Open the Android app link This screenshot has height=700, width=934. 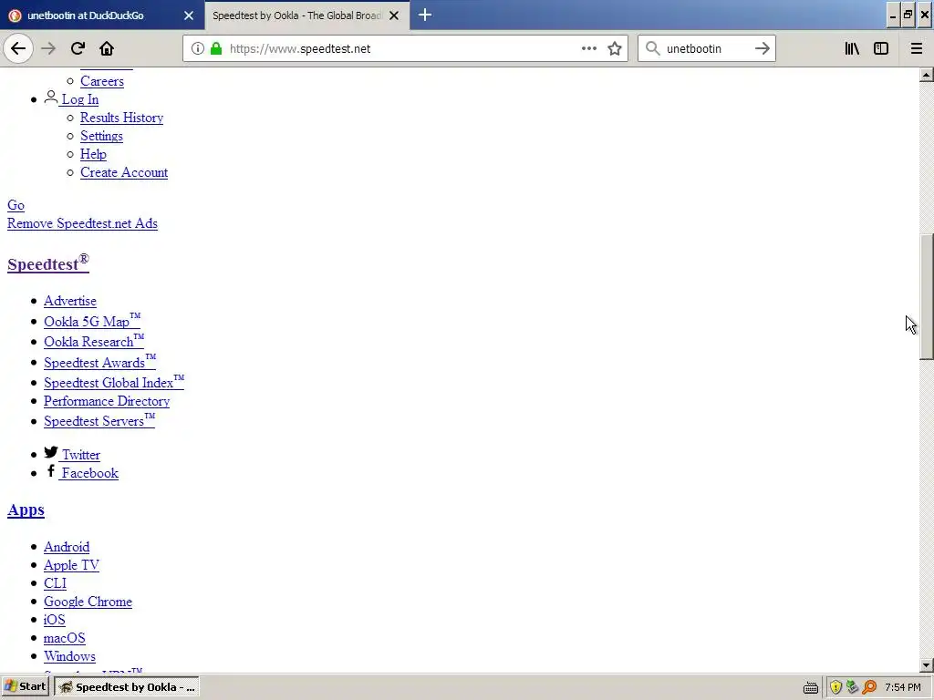[66, 547]
